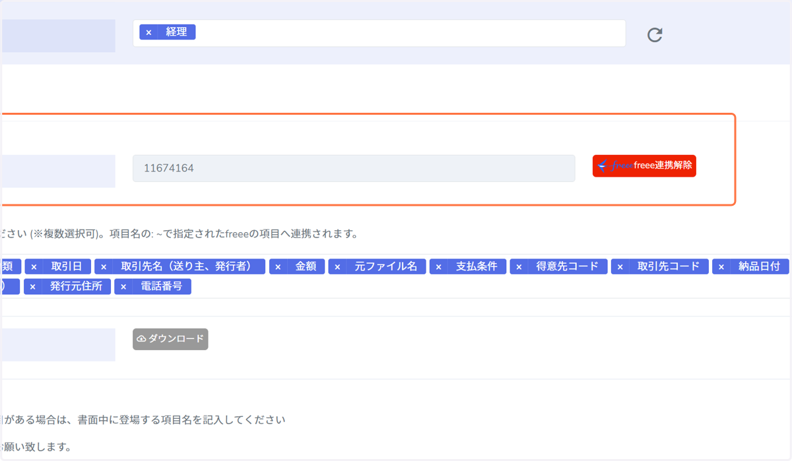Image resolution: width=792 pixels, height=461 pixels.
Task: Remove the 元ファイル名 tag
Action: point(337,267)
